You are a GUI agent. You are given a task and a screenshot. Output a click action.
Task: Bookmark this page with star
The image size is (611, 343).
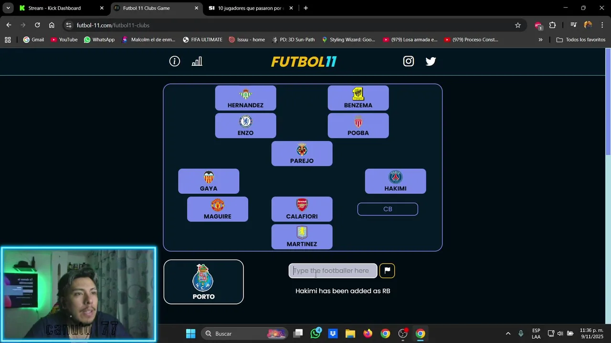[x=518, y=25]
